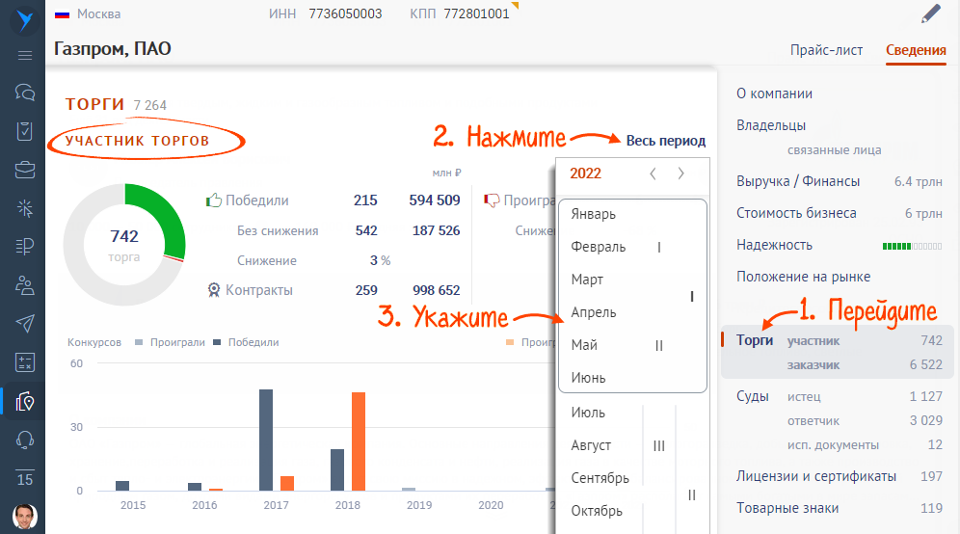Click the green Надежность rating bar
Image resolution: width=960 pixels, height=534 pixels.
[x=912, y=246]
